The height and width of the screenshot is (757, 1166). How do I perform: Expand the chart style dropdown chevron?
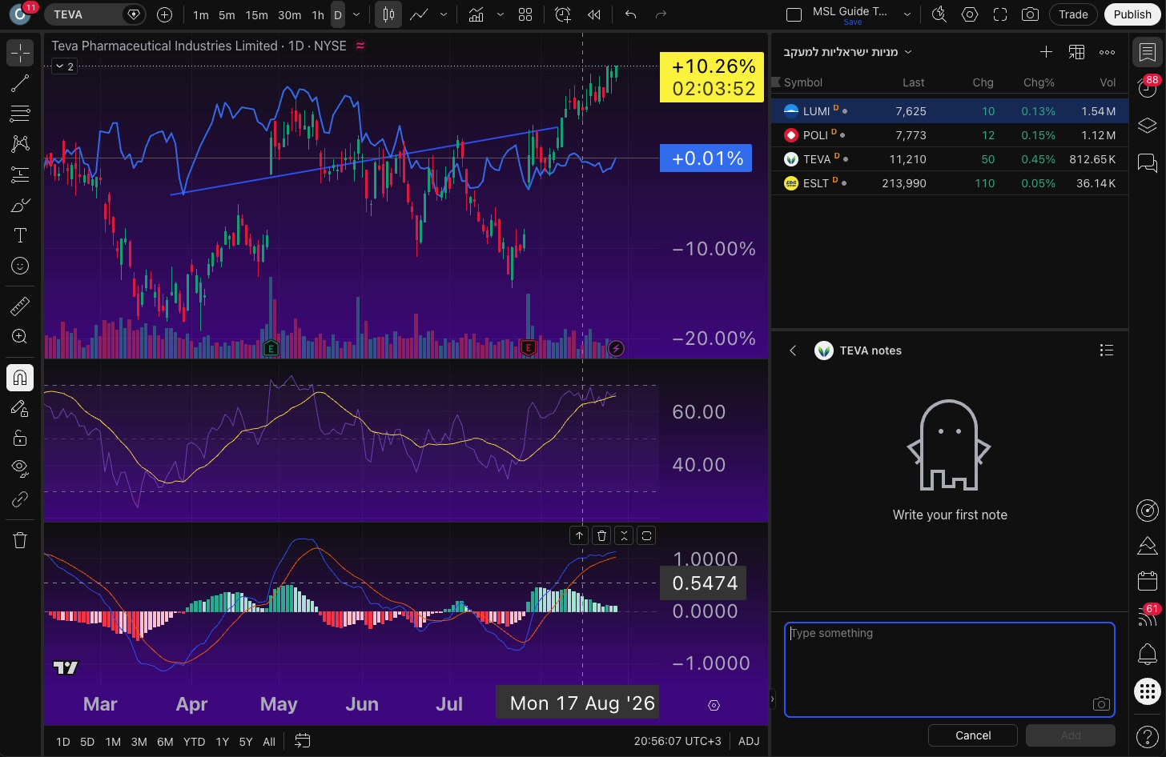444,14
